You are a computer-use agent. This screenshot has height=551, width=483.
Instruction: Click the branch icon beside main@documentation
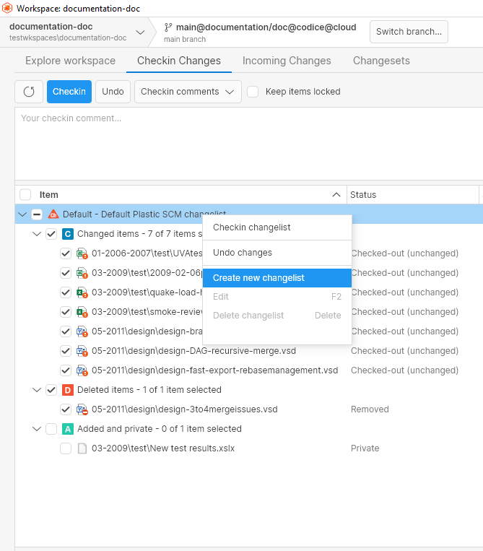(x=168, y=27)
